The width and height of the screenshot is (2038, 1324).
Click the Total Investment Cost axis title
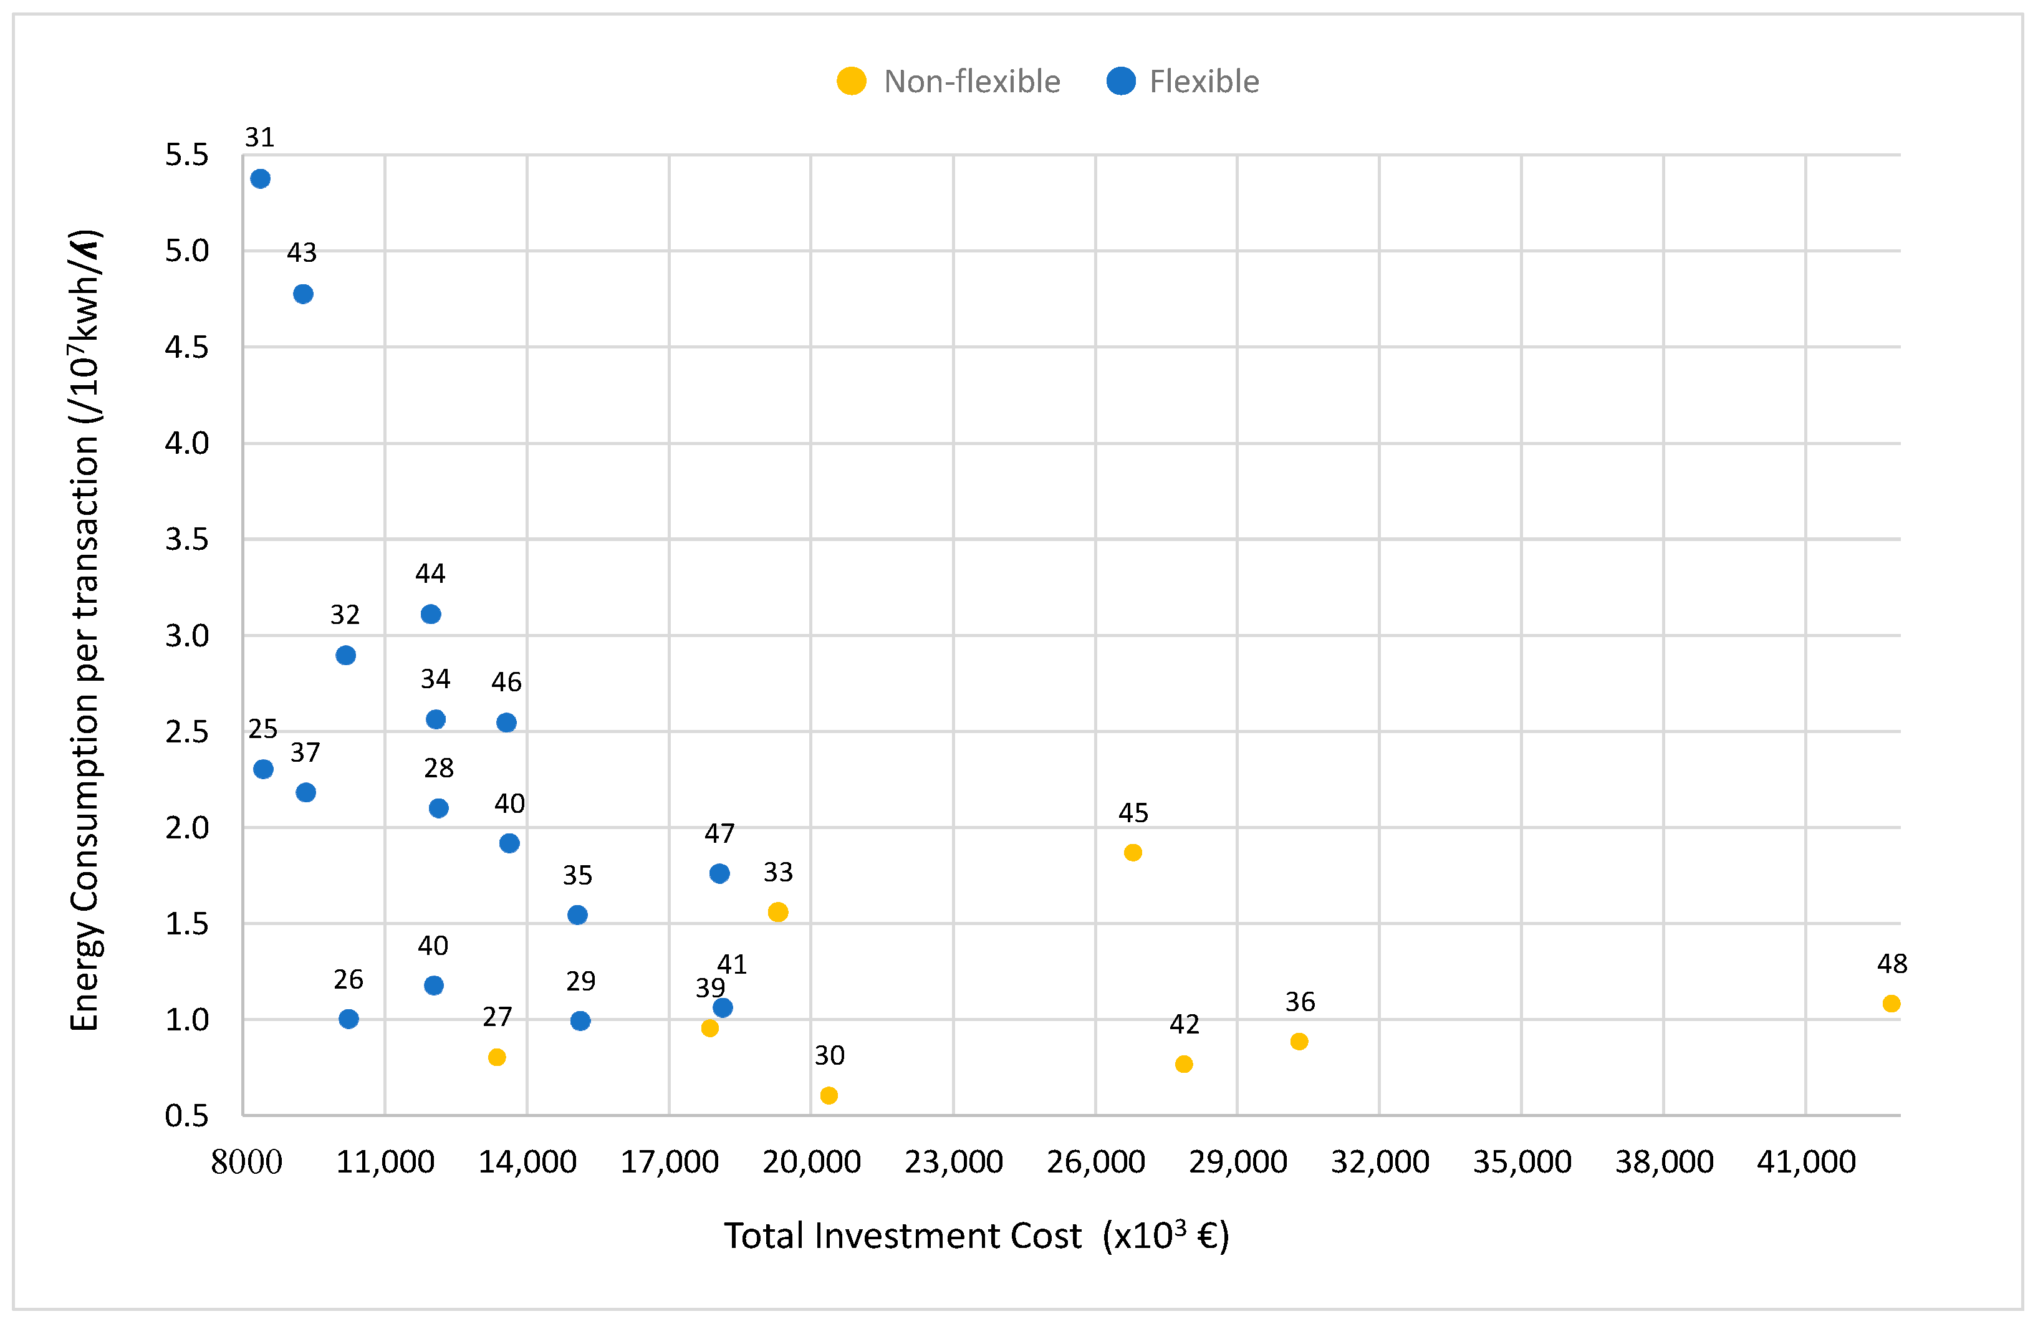976,1235
